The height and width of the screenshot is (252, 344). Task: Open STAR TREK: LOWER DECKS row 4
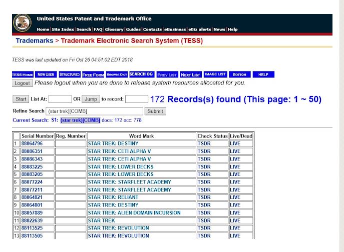121,167
